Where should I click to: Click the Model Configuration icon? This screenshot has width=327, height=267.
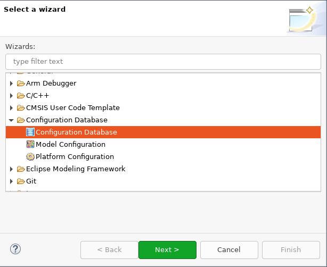tap(30, 144)
